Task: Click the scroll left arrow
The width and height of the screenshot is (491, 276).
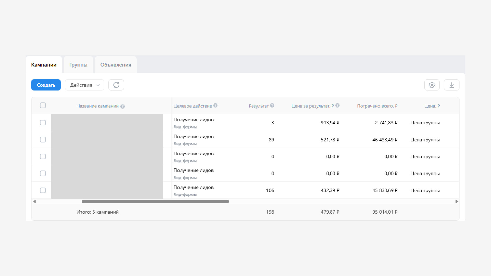Action: [34, 201]
